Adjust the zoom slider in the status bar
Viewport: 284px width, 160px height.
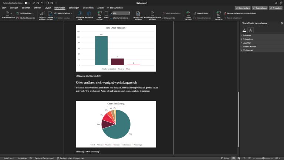point(263,158)
